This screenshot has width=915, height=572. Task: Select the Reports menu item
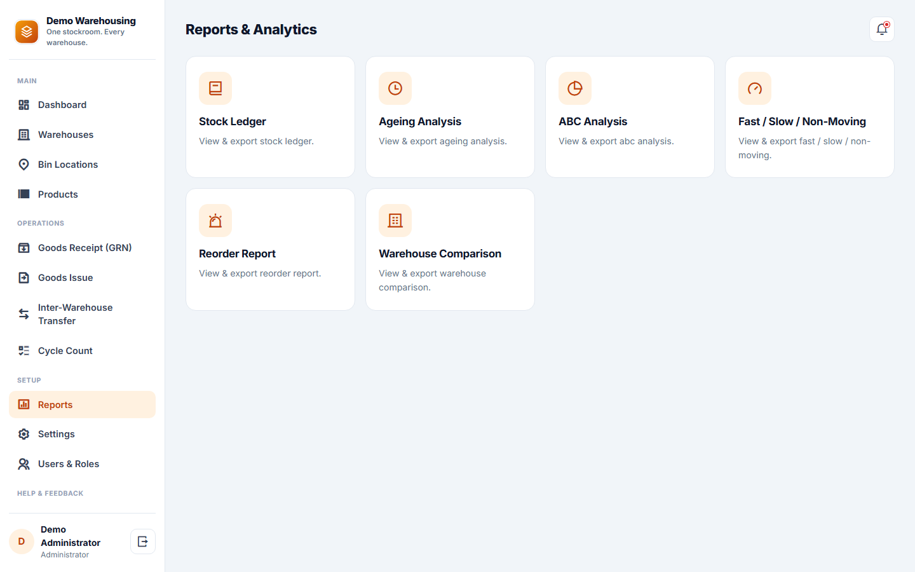pos(82,405)
